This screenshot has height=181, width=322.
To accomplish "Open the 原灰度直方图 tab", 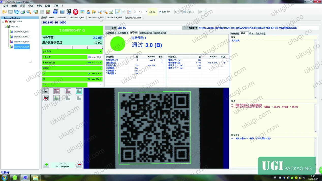I will pyautogui.click(x=160, y=33).
